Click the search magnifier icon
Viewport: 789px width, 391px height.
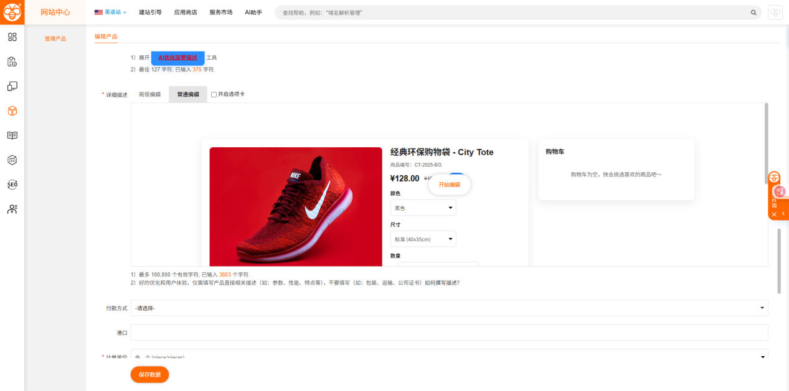click(x=754, y=12)
